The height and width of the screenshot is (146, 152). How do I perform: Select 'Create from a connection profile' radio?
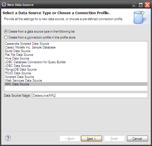tap(6, 37)
